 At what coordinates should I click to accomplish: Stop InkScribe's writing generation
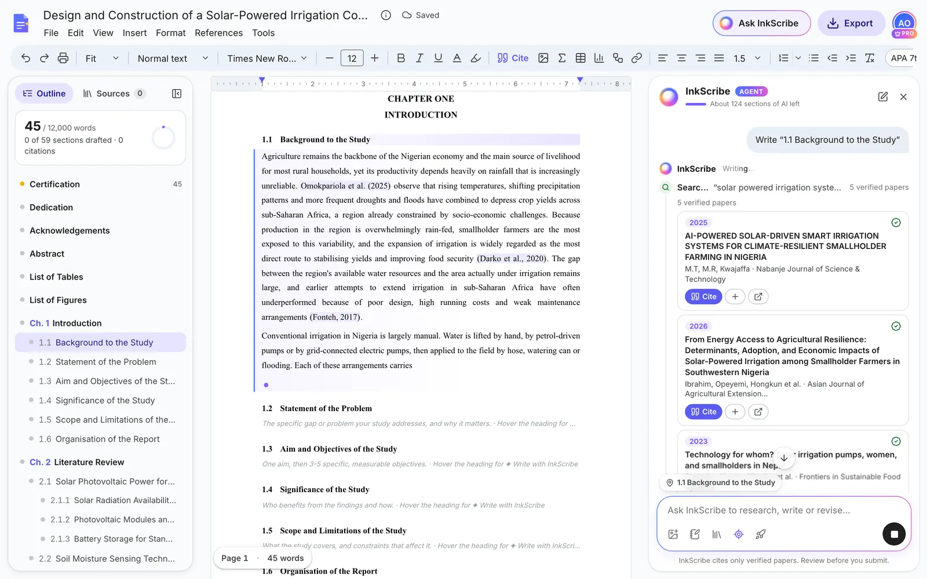(x=894, y=534)
